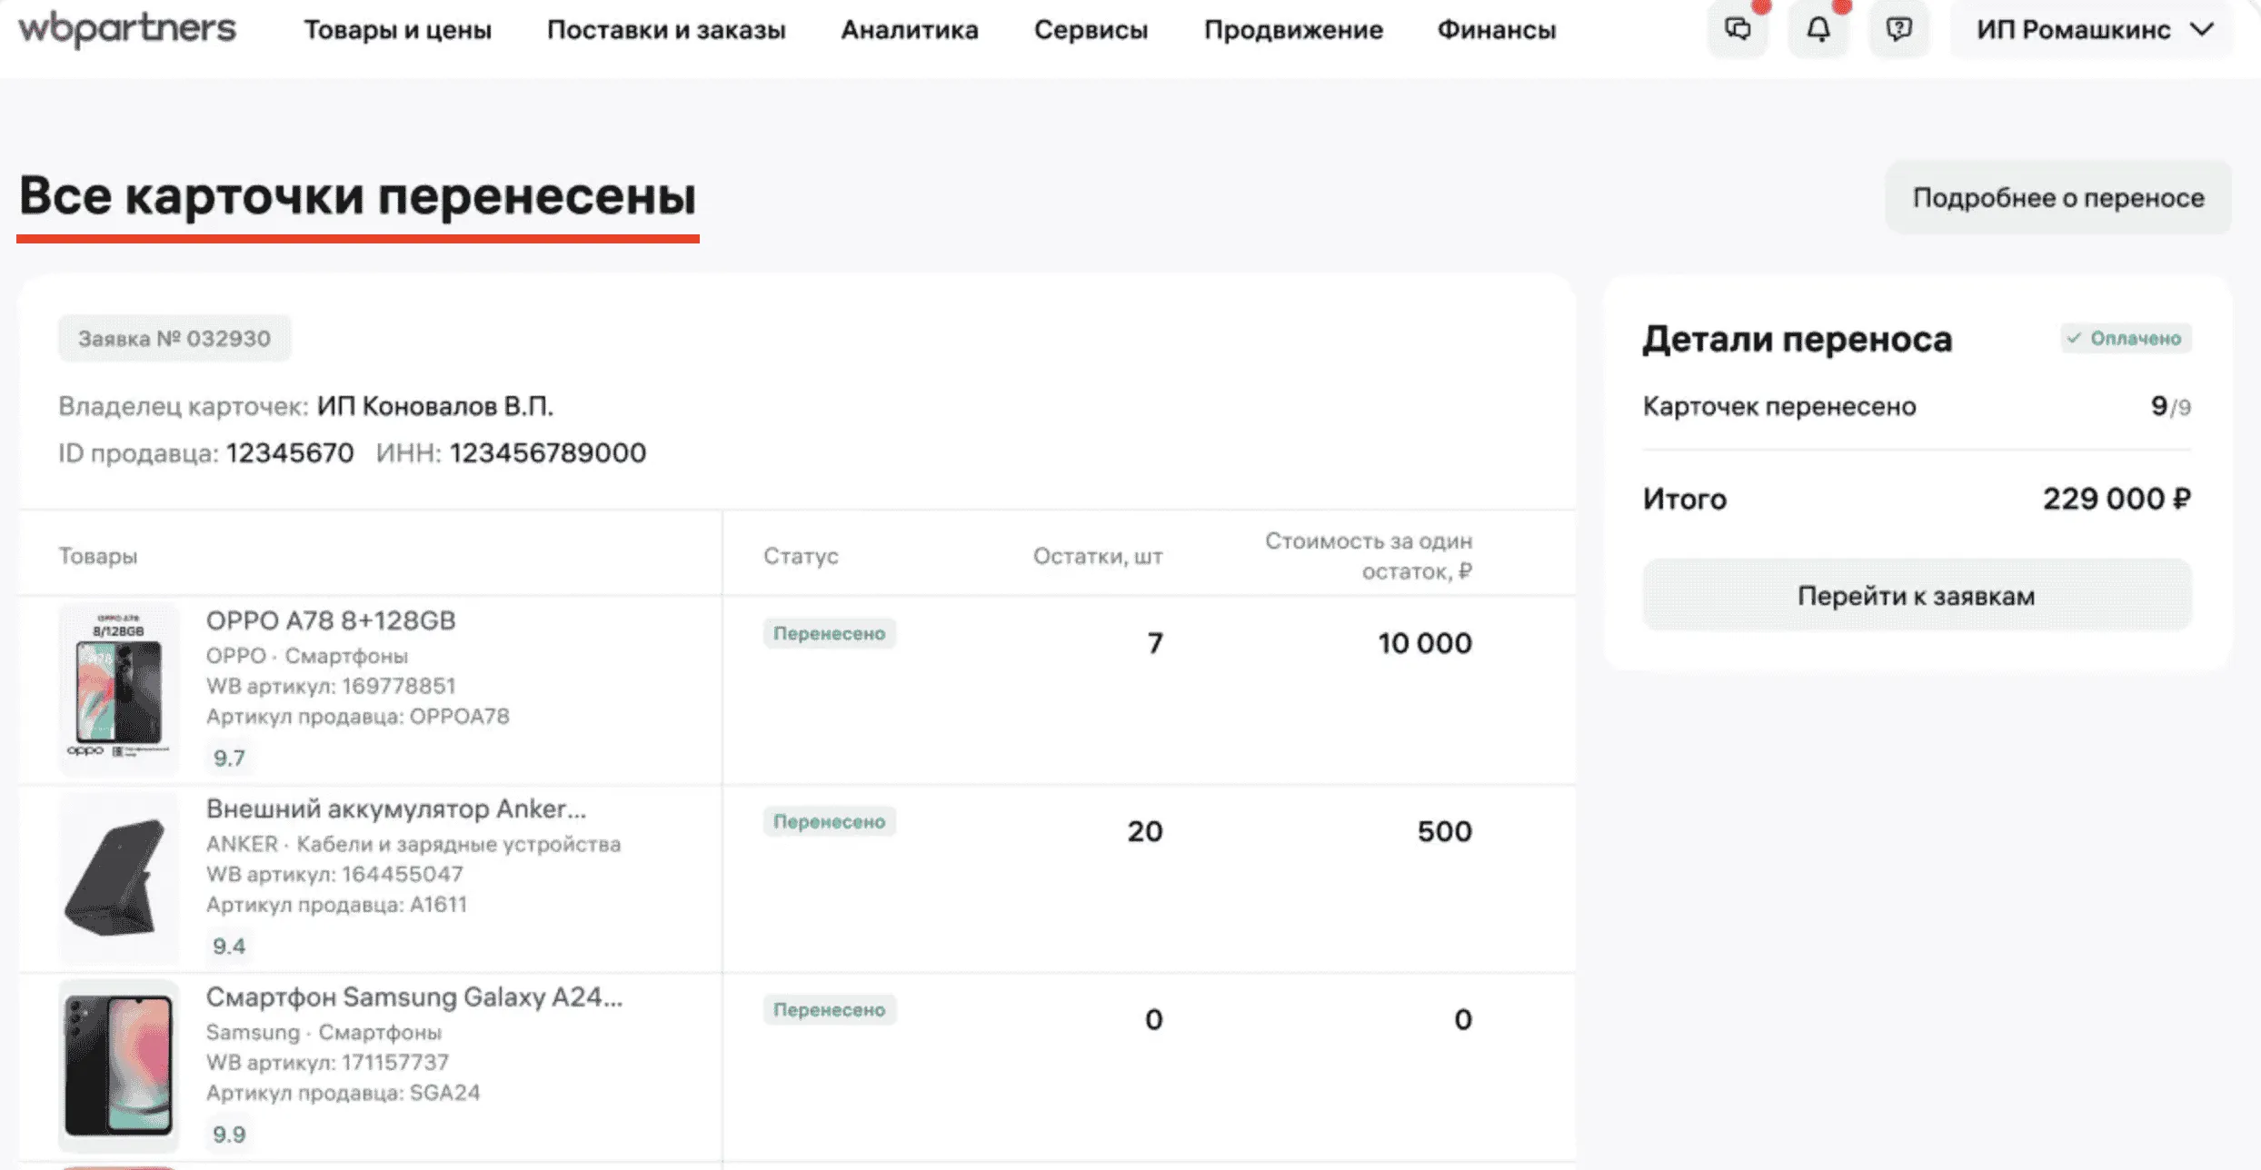This screenshot has height=1170, width=2261.
Task: Open the messages chat icon
Action: [x=1738, y=28]
